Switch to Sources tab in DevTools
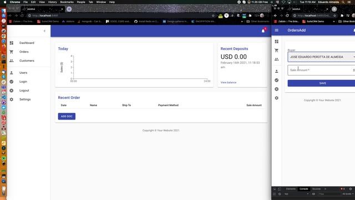355x200 pixels. click(316, 189)
